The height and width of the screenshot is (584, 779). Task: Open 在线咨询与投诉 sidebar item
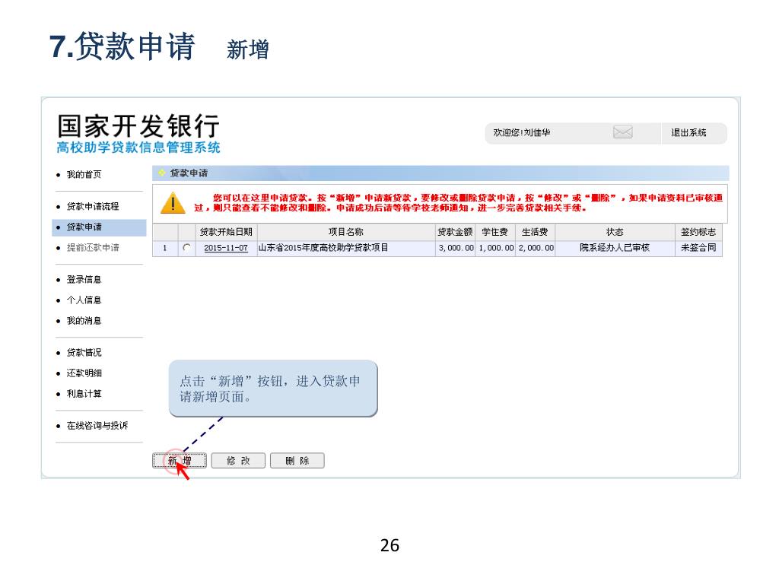[97, 426]
